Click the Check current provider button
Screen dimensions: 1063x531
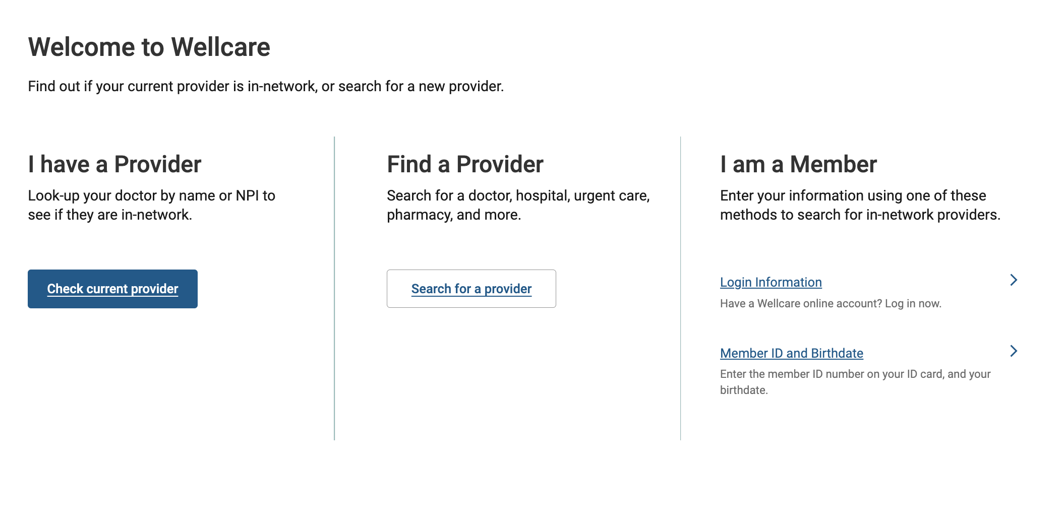112,289
